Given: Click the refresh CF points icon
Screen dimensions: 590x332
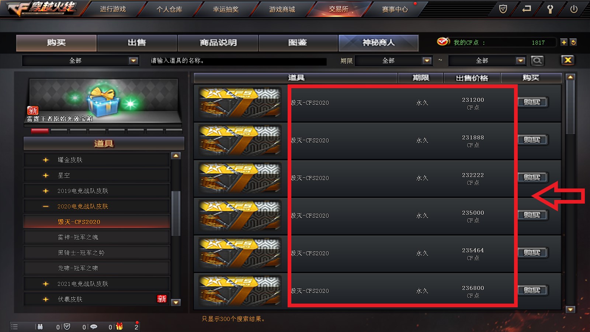Looking at the screenshot, I should [x=573, y=42].
